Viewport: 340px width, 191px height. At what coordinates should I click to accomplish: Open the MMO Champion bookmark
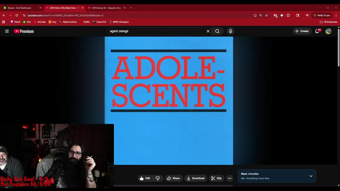[x=119, y=22]
